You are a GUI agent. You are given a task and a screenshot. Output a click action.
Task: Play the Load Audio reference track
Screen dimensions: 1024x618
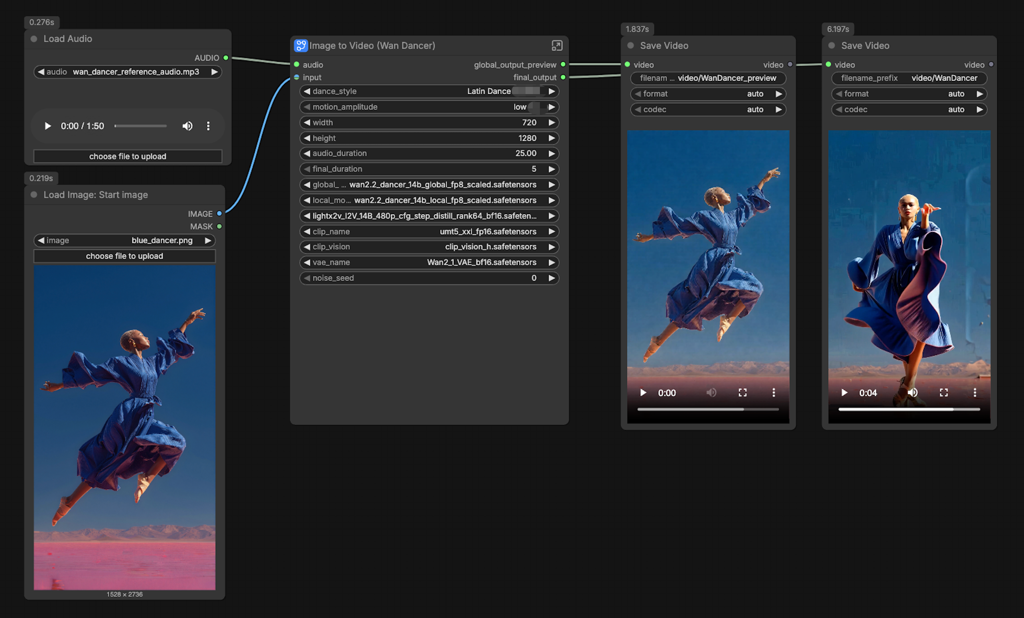pos(47,126)
